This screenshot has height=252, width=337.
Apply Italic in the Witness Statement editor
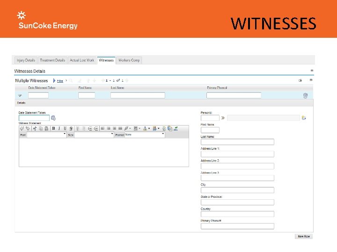[59, 128]
